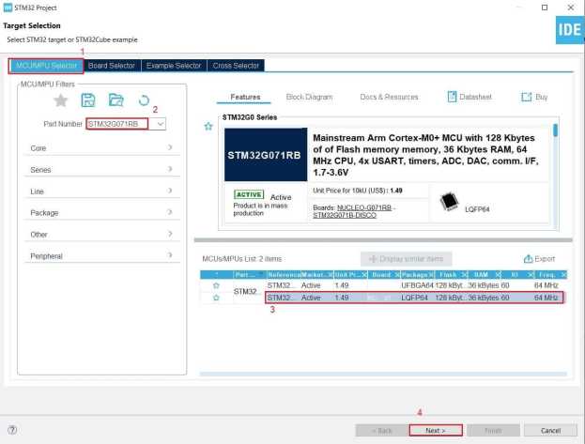Screen dimensions: 585x444
Task: Open the Block Diagram tab
Action: click(x=309, y=97)
